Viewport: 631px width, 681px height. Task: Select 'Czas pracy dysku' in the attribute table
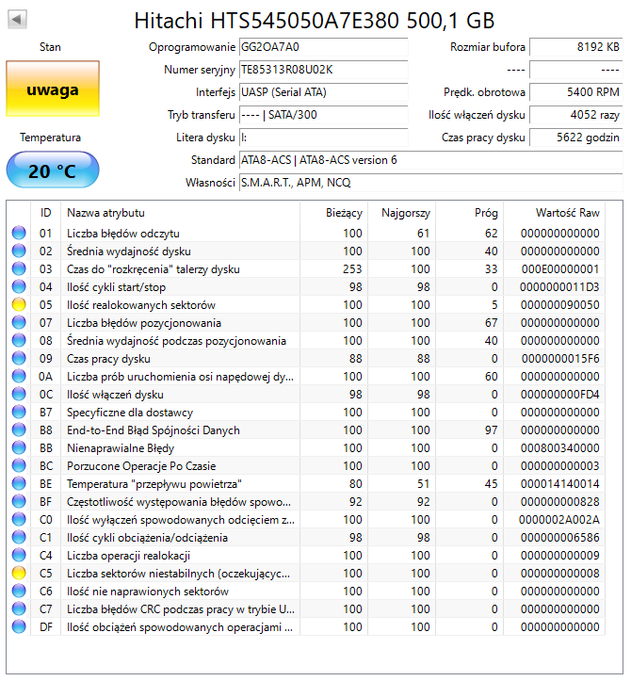[x=108, y=359]
